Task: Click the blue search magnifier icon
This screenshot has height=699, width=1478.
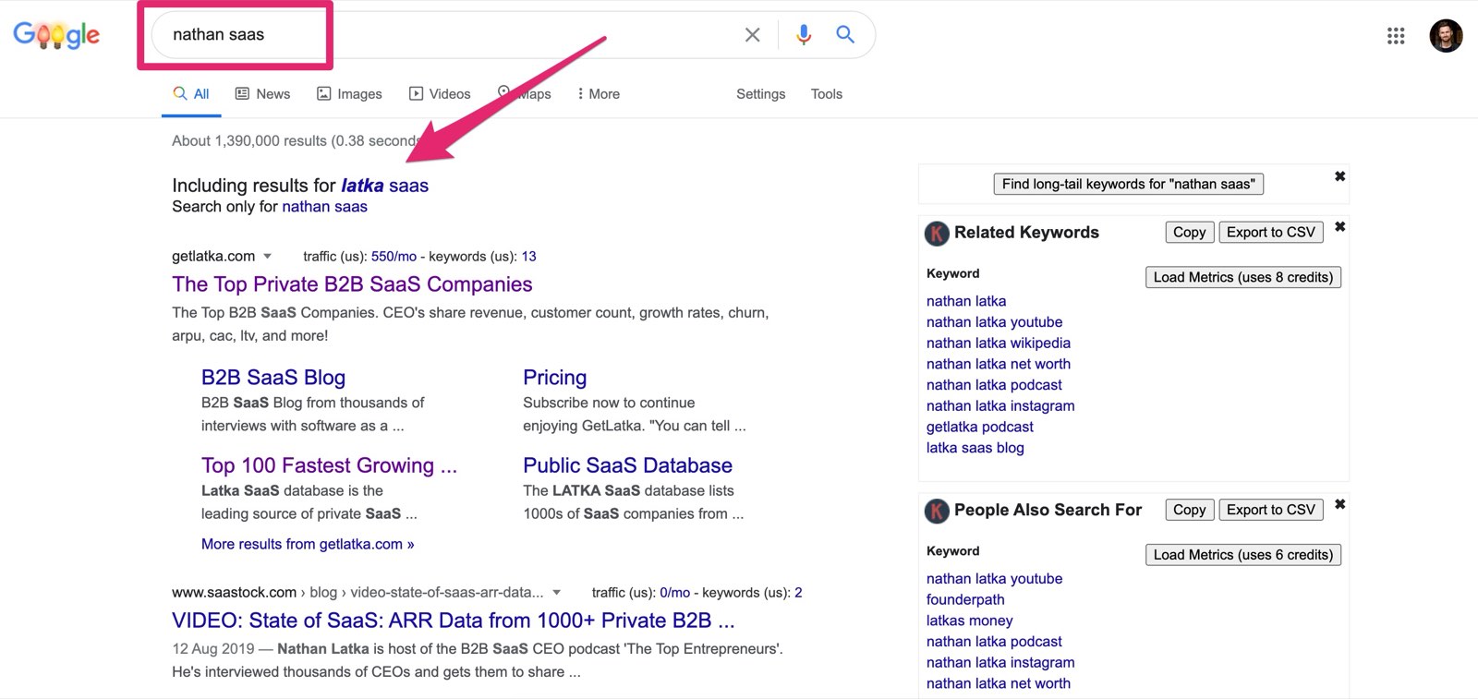Action: pos(844,35)
